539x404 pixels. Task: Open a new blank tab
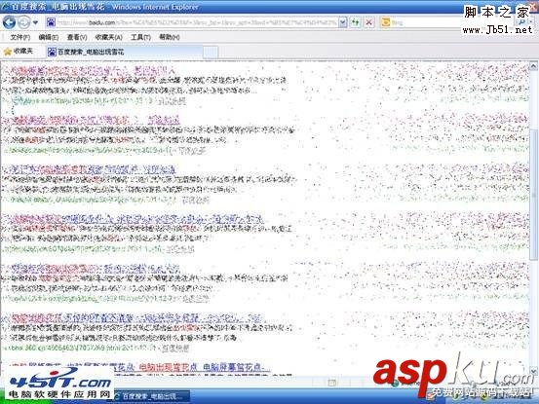tap(211, 53)
